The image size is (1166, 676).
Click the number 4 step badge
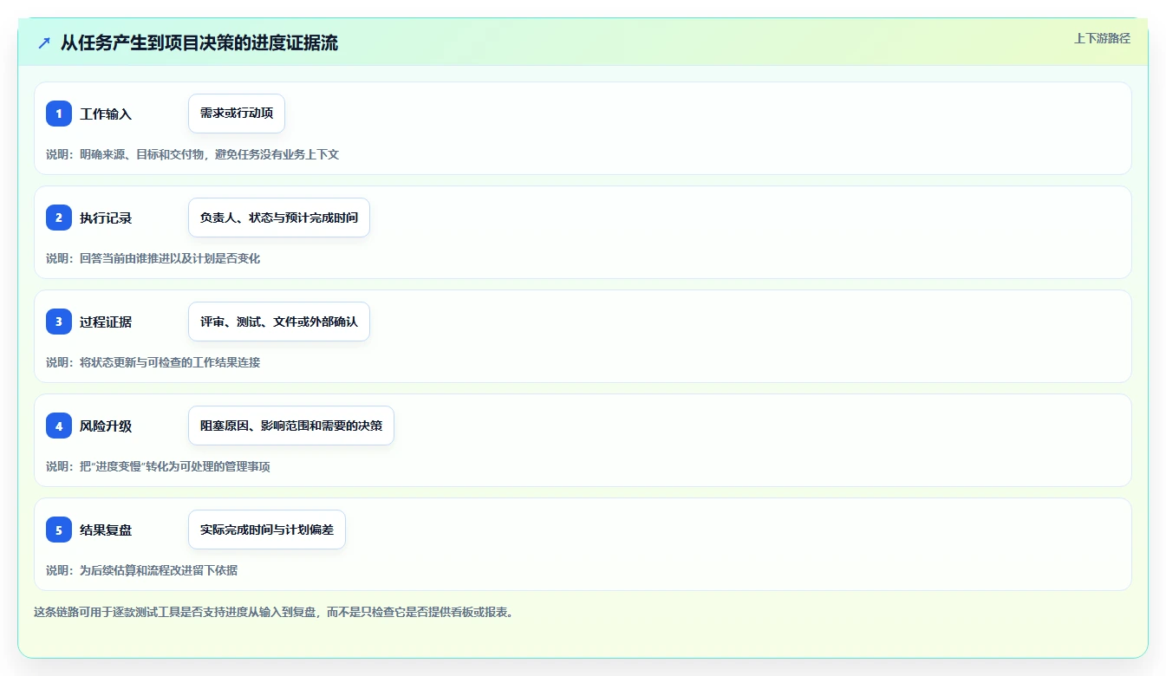(59, 426)
